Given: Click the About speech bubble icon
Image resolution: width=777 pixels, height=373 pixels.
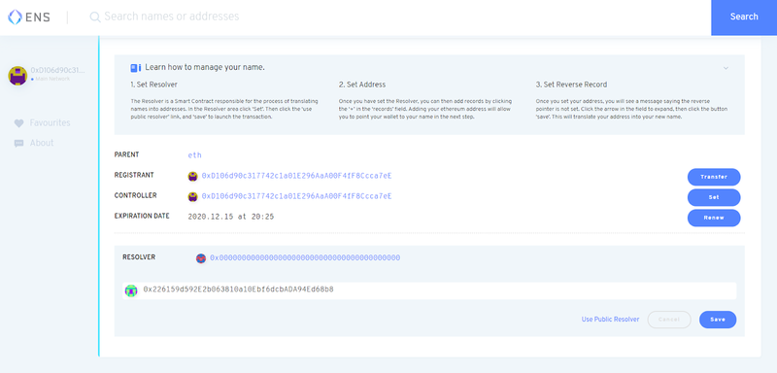Looking at the screenshot, I should click(x=18, y=143).
